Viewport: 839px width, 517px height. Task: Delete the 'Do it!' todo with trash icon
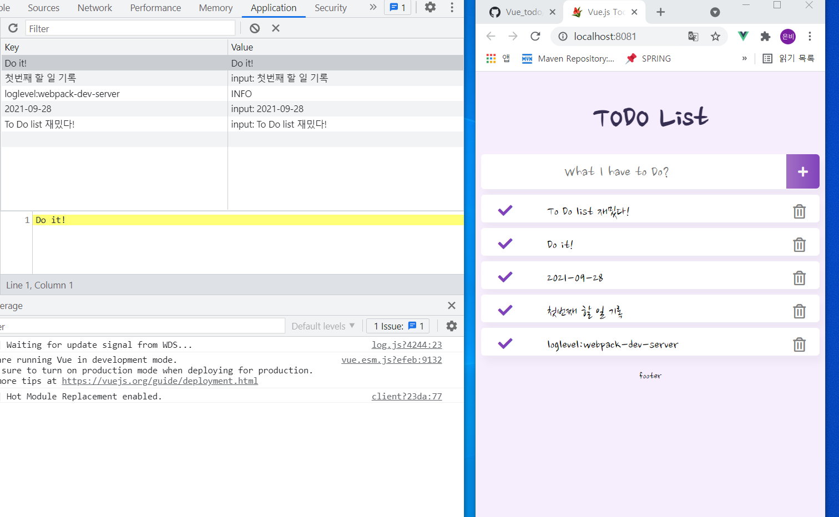click(x=799, y=245)
